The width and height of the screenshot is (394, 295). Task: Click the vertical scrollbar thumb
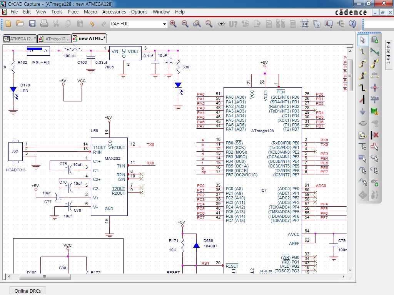[350, 75]
